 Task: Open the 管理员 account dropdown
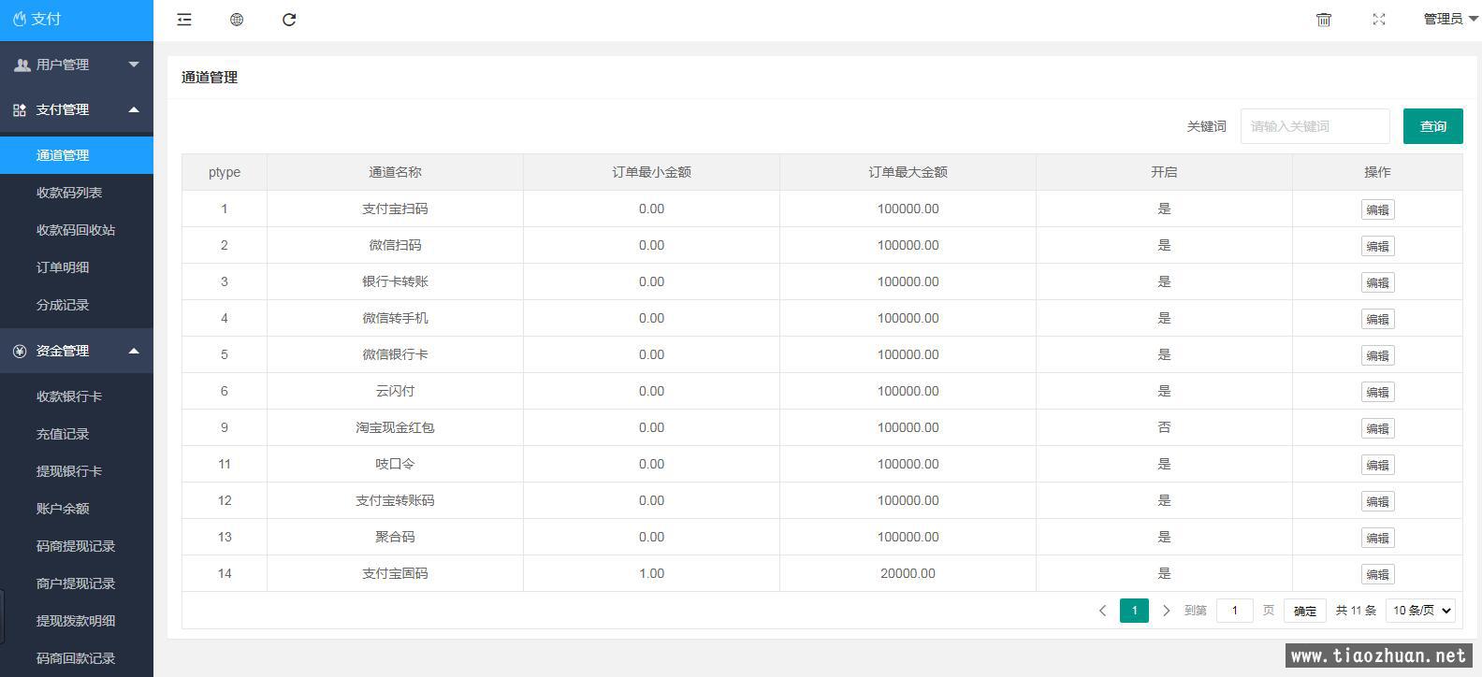(x=1450, y=20)
